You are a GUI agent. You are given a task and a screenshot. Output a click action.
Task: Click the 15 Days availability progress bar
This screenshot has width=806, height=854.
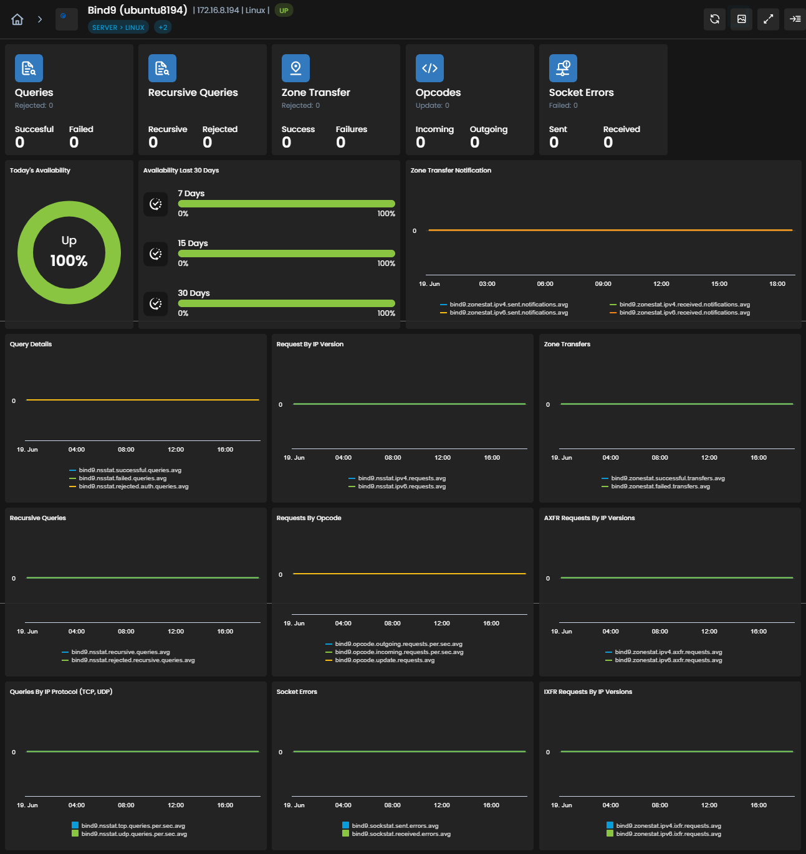click(287, 254)
